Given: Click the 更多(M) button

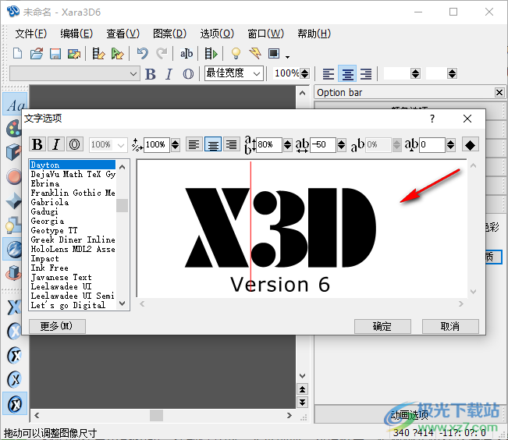Looking at the screenshot, I should tap(57, 326).
